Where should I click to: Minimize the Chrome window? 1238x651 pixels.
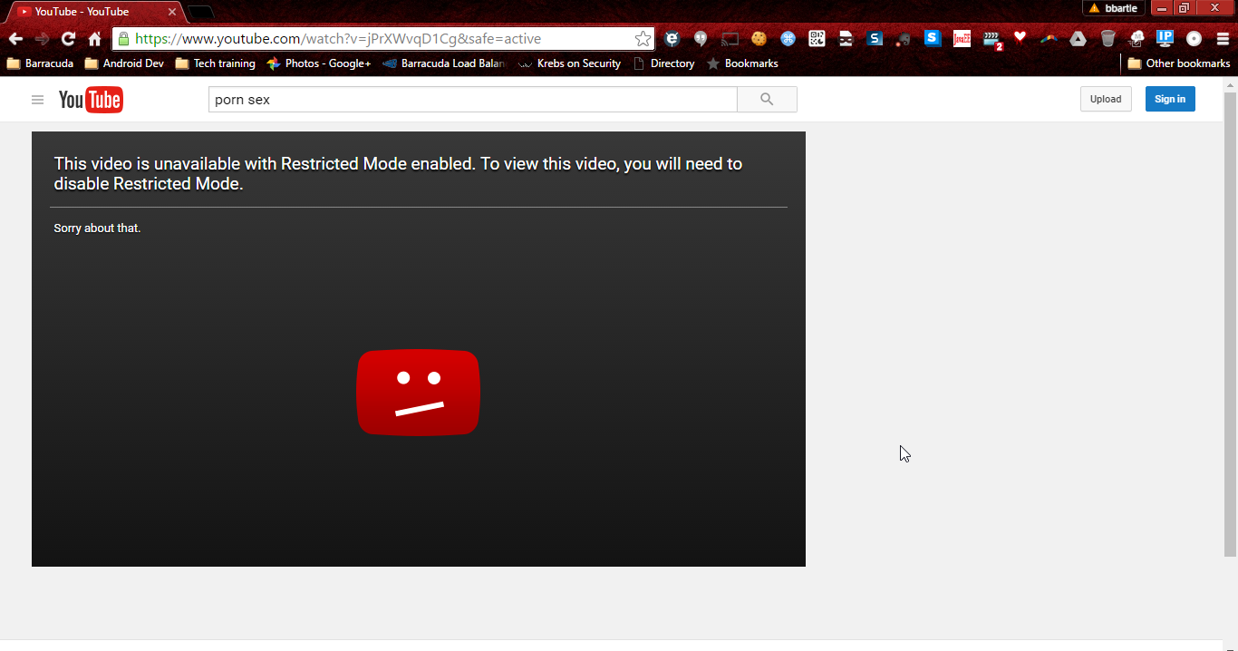[1161, 8]
